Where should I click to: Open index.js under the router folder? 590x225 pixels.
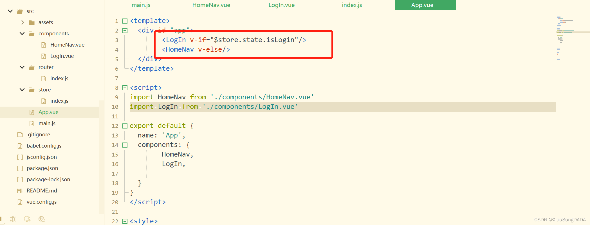(x=59, y=79)
